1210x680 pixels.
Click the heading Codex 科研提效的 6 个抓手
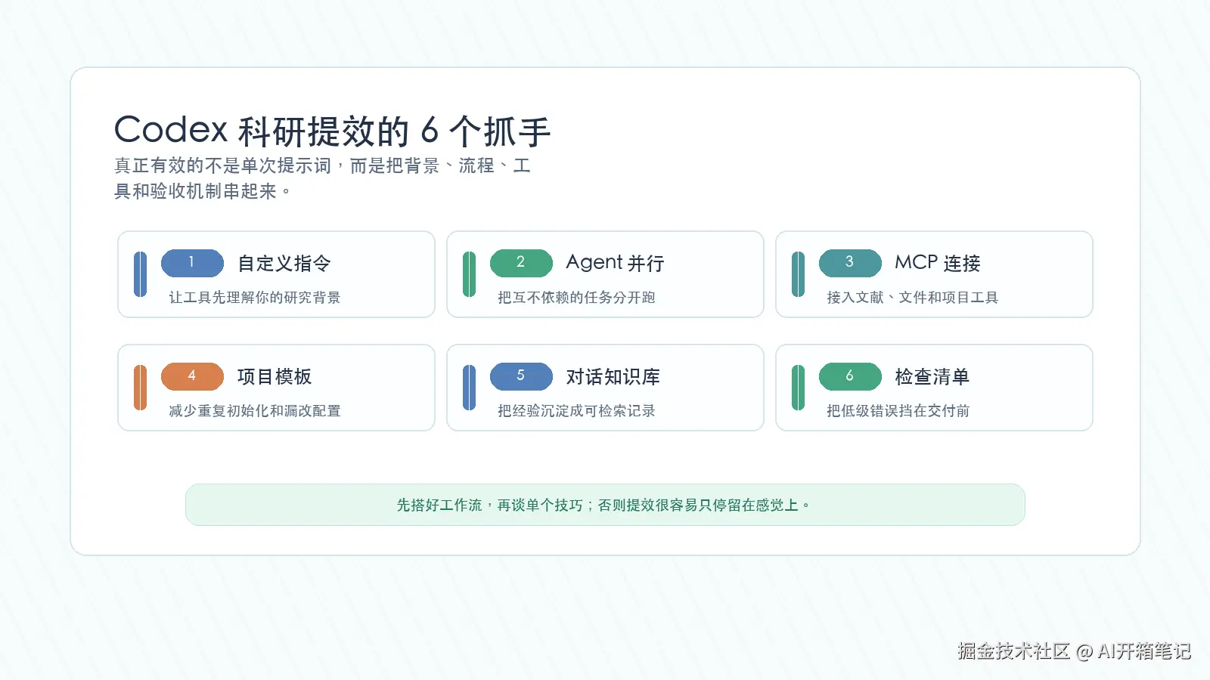pyautogui.click(x=333, y=131)
